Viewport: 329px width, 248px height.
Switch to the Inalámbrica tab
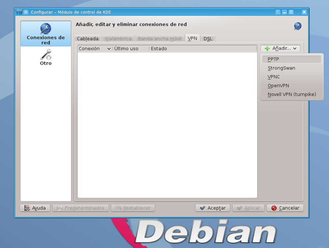(x=118, y=38)
